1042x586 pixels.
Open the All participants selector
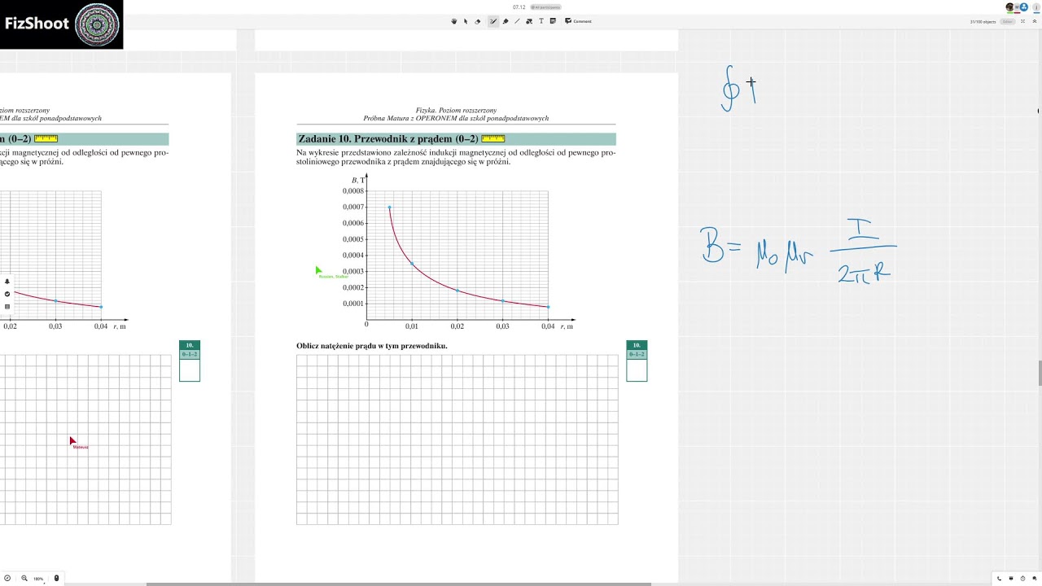tap(545, 7)
